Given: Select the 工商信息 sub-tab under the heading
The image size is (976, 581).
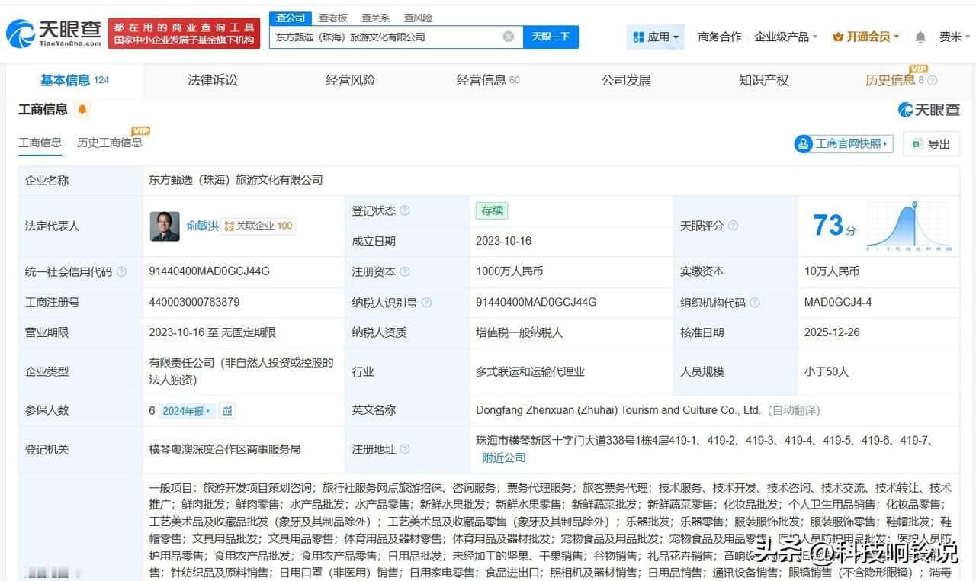Looking at the screenshot, I should [x=40, y=143].
